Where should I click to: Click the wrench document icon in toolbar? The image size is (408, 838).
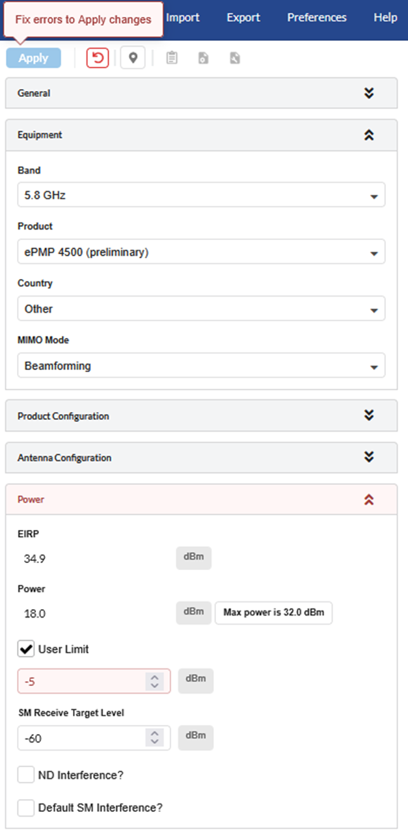pos(235,58)
